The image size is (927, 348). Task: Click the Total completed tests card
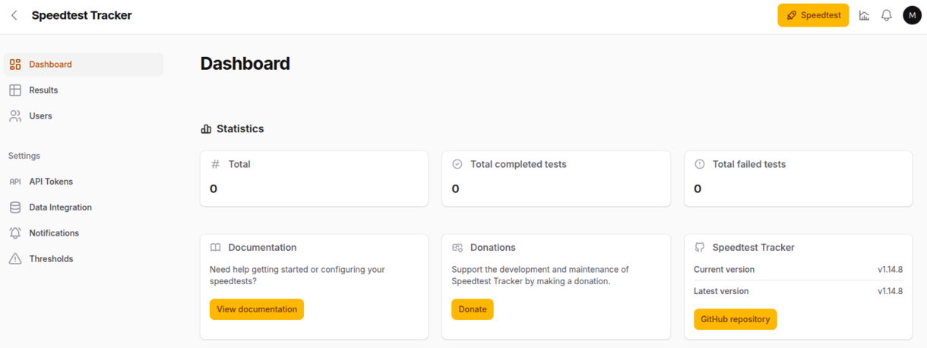pyautogui.click(x=556, y=179)
